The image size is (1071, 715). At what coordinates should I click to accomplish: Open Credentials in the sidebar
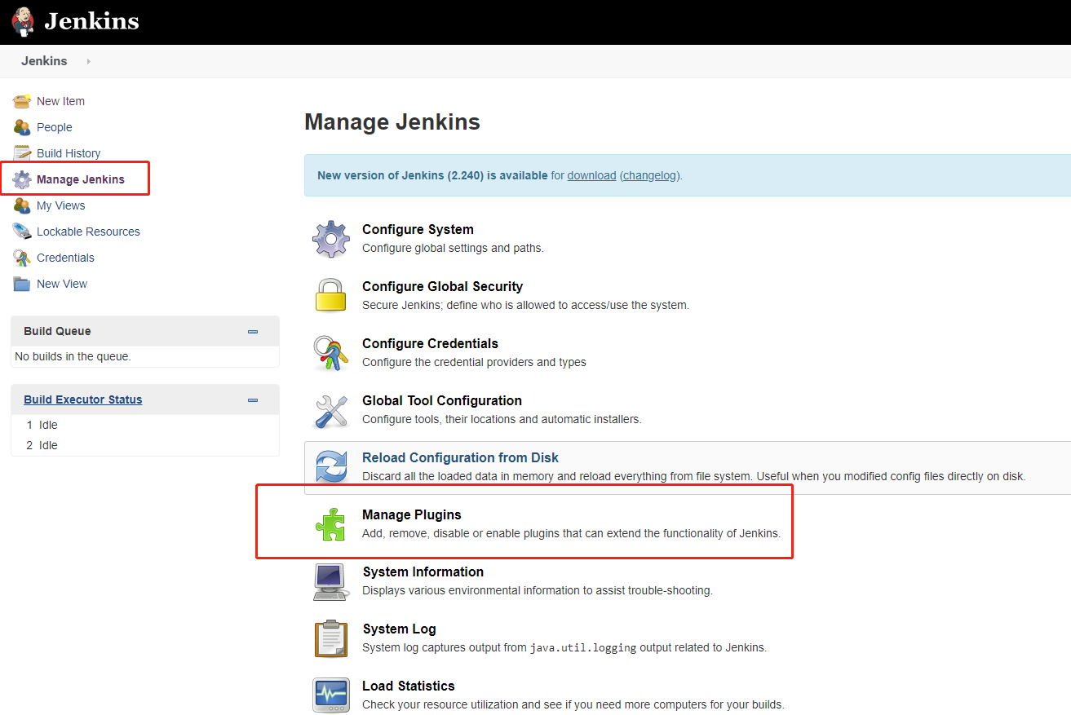point(65,258)
